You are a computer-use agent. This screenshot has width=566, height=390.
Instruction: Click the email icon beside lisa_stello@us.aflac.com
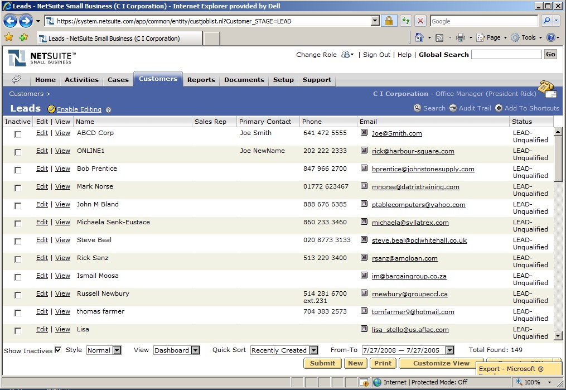[x=364, y=329]
